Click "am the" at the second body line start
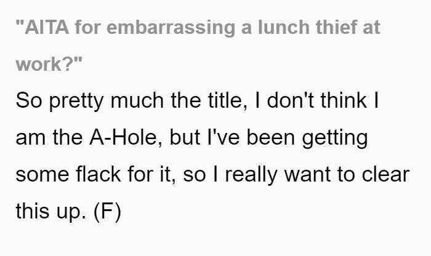The height and width of the screenshot is (256, 431). point(49,137)
